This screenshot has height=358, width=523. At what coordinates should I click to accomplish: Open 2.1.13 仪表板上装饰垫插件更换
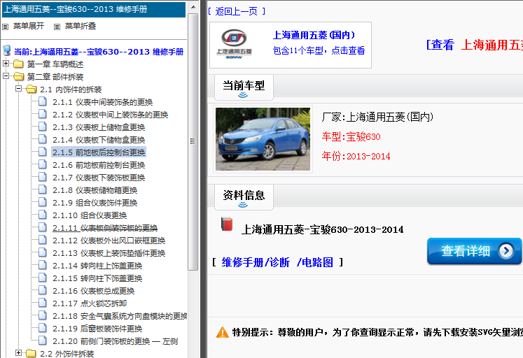pos(109,253)
